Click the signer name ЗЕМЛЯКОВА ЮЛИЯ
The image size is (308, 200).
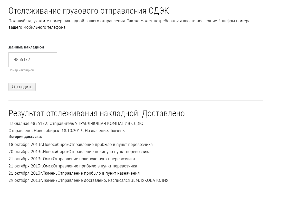point(150,180)
